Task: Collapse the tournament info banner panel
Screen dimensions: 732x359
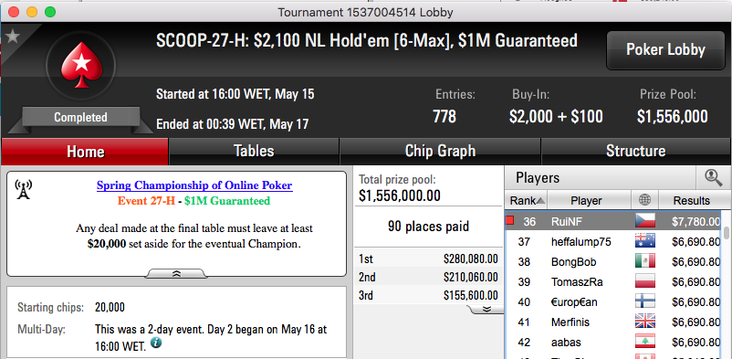Action: click(176, 274)
